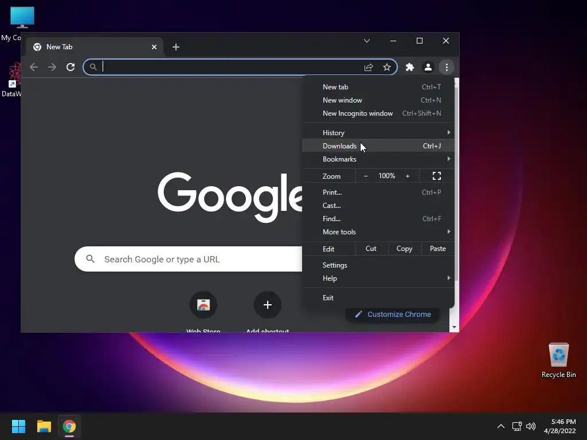Open the profile avatar icon

click(428, 68)
